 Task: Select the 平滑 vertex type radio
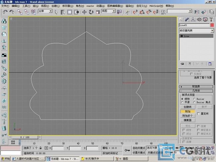[182, 102]
